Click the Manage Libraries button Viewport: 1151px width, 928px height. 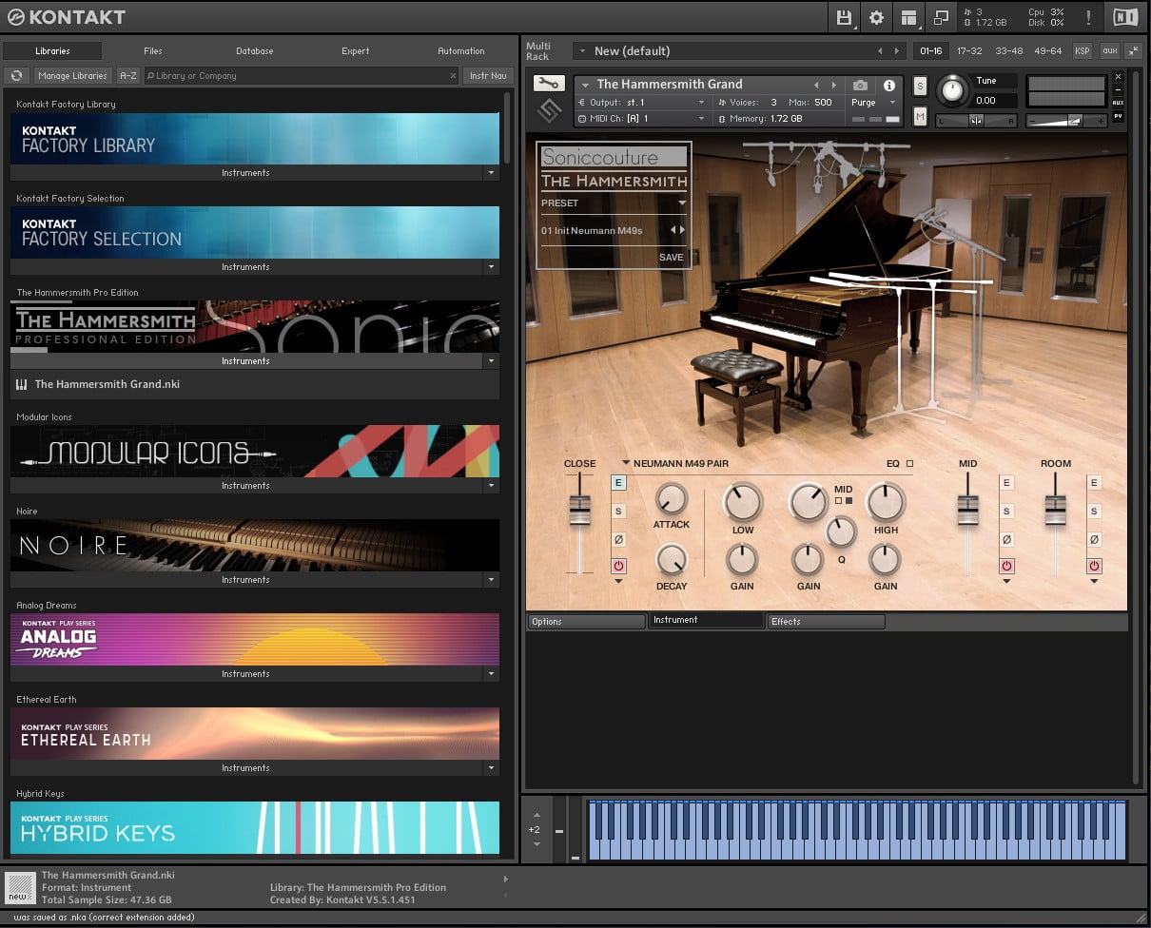pos(72,76)
